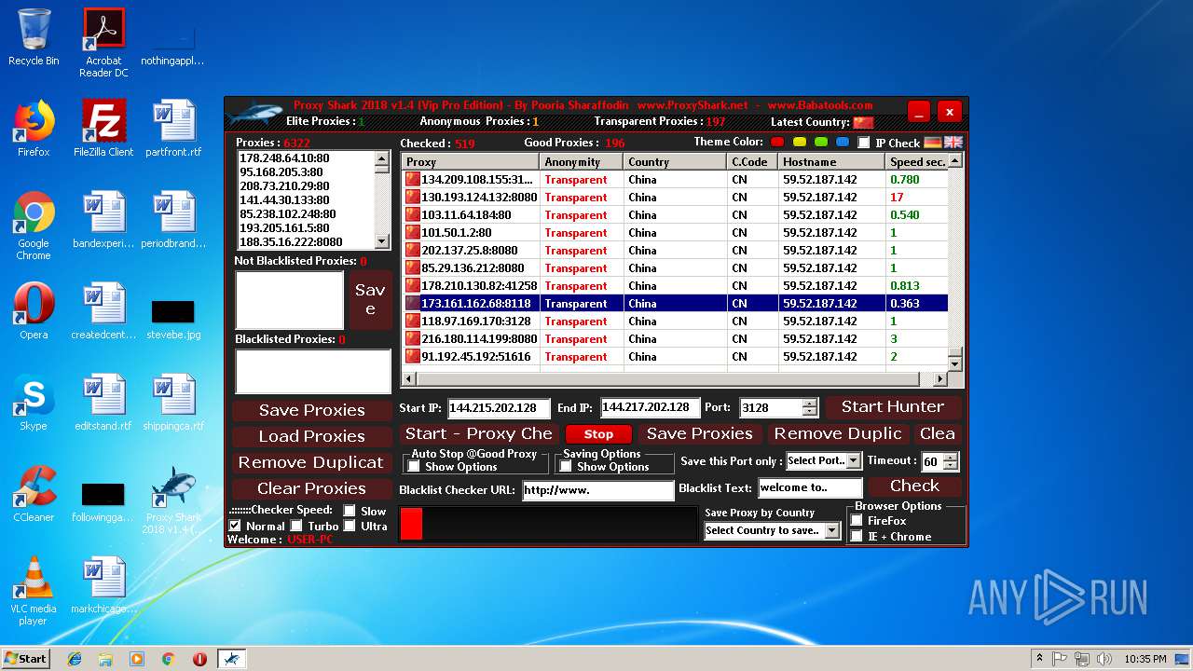
Task: Open the Recycle Bin desktop icon
Action: click(x=34, y=37)
